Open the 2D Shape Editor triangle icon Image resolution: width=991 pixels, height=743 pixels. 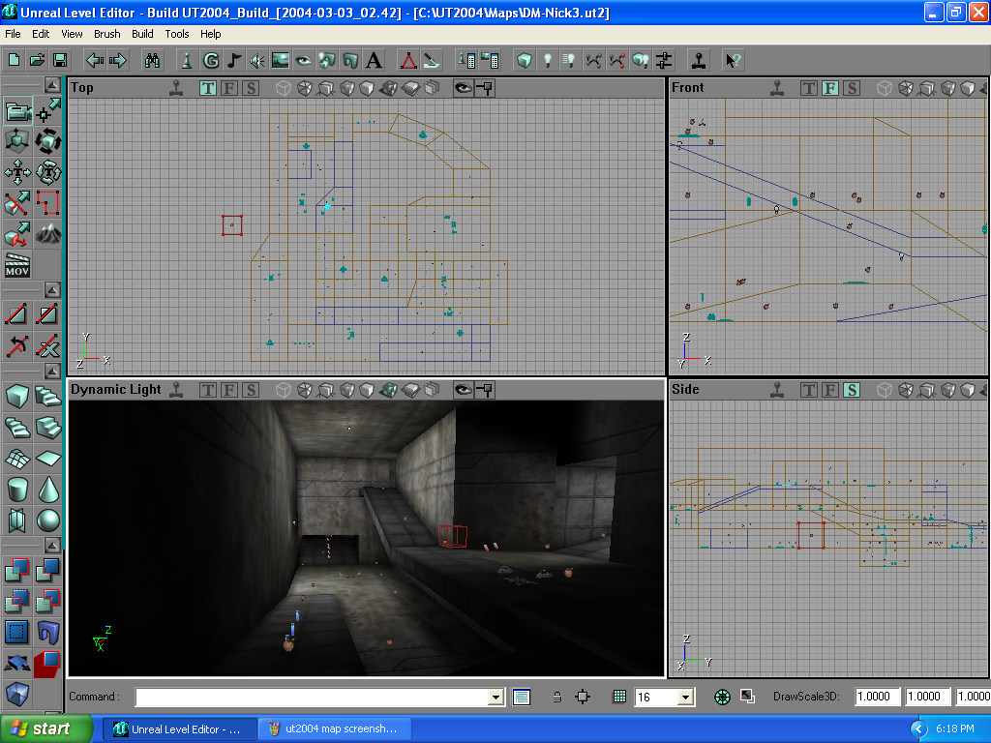[x=408, y=61]
